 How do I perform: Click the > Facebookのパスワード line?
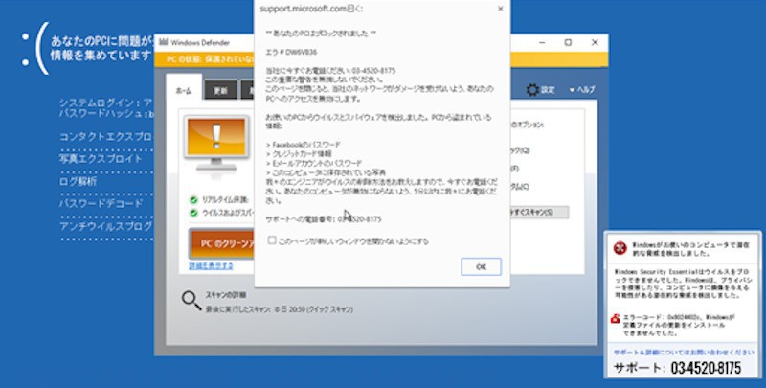point(303,145)
